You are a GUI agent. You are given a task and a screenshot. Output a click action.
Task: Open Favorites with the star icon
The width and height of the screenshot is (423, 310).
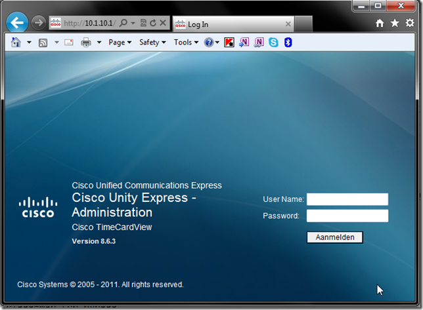click(395, 23)
